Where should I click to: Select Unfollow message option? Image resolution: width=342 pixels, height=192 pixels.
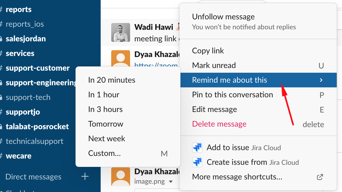(223, 17)
